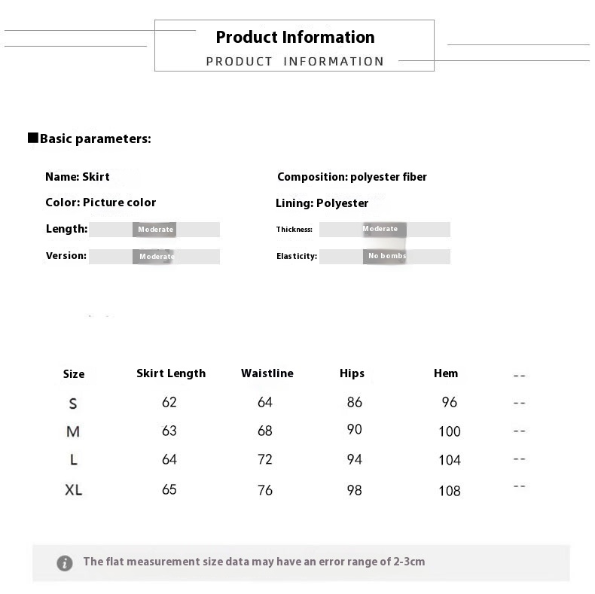Click the Composition: polyester fiber text
The height and width of the screenshot is (594, 595).
point(352,177)
